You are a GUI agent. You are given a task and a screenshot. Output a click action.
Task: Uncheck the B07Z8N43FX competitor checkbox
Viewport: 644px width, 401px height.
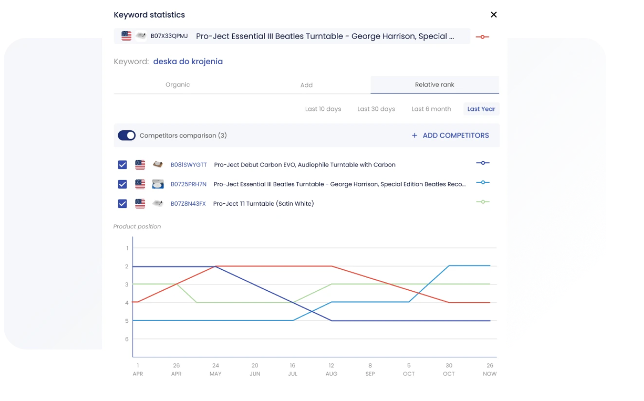[x=122, y=203]
